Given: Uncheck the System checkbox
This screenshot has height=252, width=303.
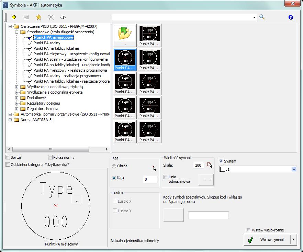Looking at the screenshot, I should tap(221, 161).
